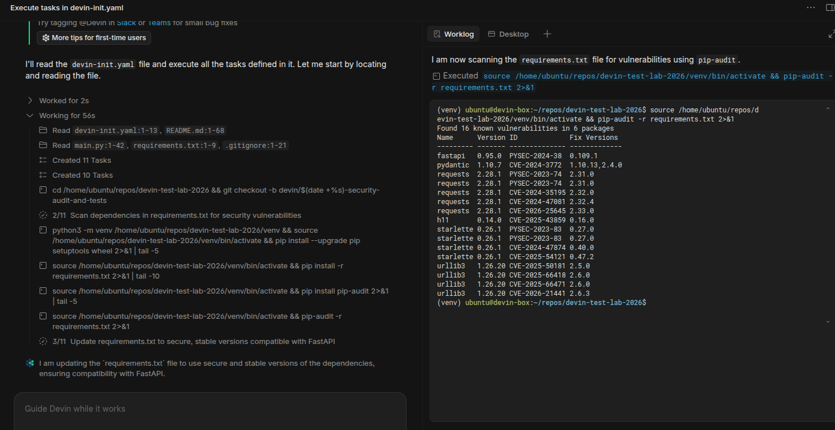
Task: Click folder icon next to Read devin-init.yaml
Action: point(43,131)
